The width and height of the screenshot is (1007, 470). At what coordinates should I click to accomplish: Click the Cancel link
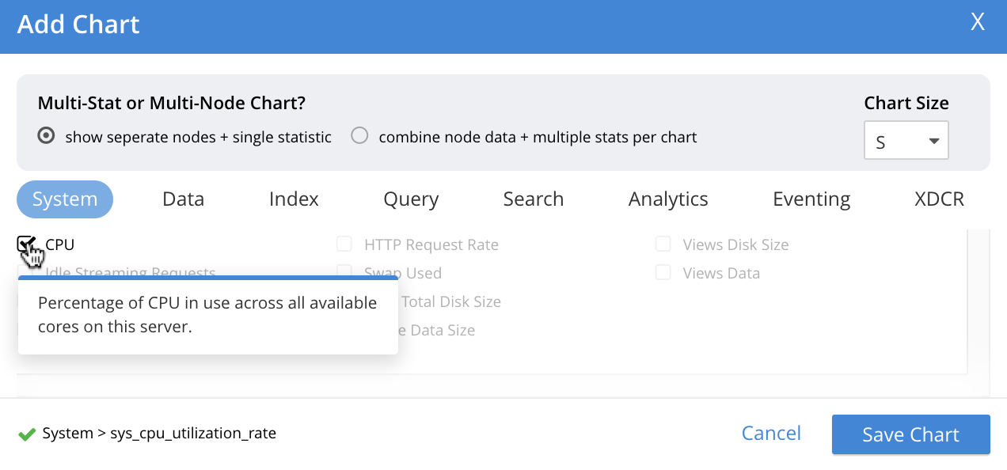coord(771,433)
